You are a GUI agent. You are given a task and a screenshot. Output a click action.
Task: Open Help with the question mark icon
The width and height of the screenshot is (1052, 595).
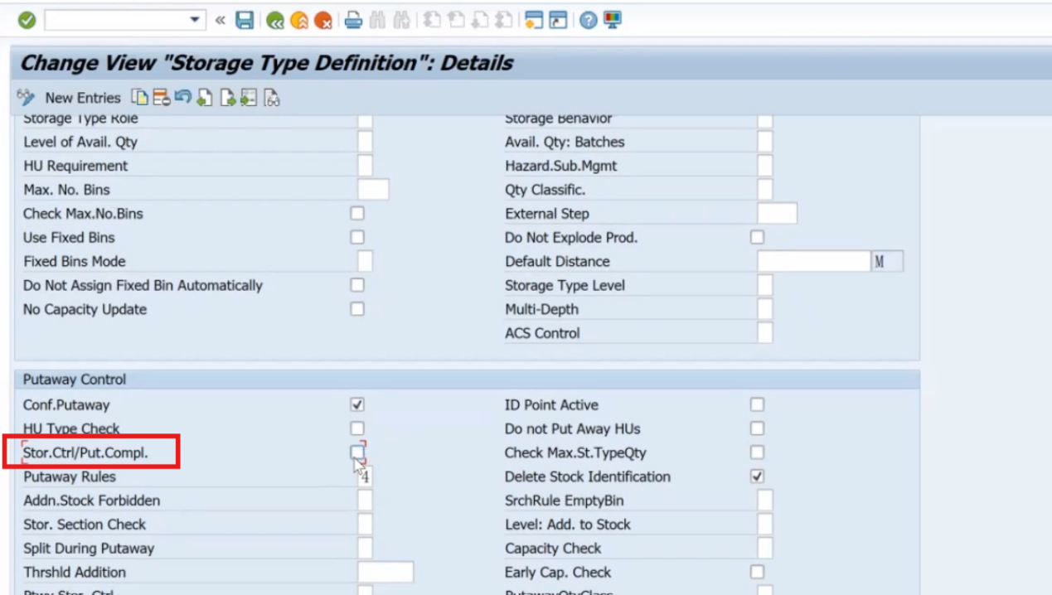point(589,21)
